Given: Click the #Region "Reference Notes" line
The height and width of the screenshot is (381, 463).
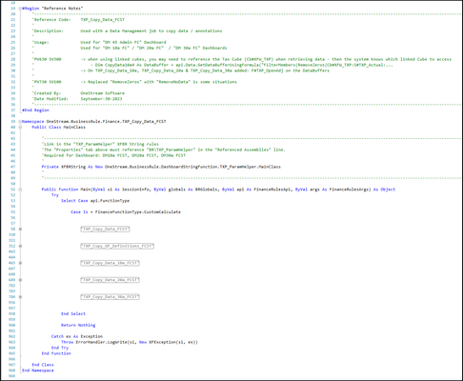Looking at the screenshot, I should click(x=52, y=9).
